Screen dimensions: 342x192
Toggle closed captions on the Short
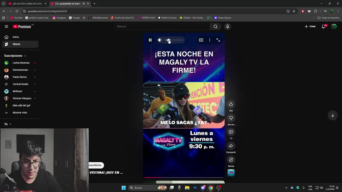(x=201, y=40)
